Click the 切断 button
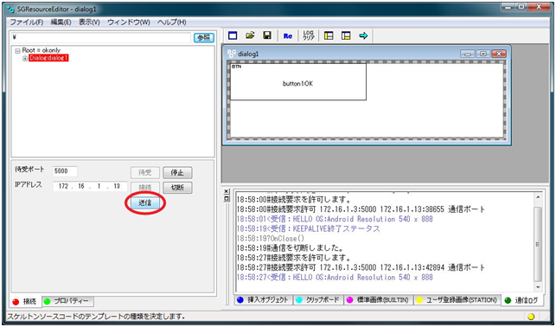This screenshot has width=556, height=327. [x=177, y=188]
